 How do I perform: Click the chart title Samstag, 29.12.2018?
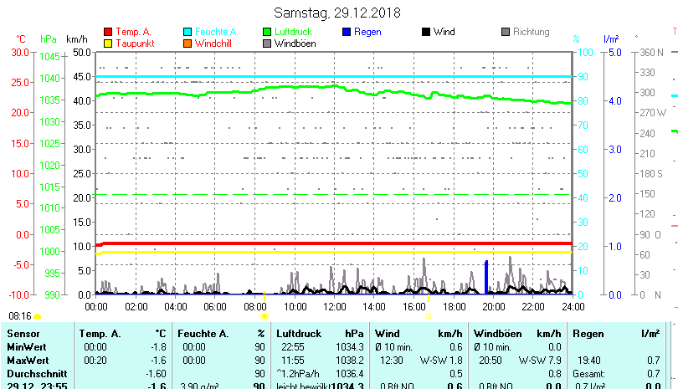(337, 13)
